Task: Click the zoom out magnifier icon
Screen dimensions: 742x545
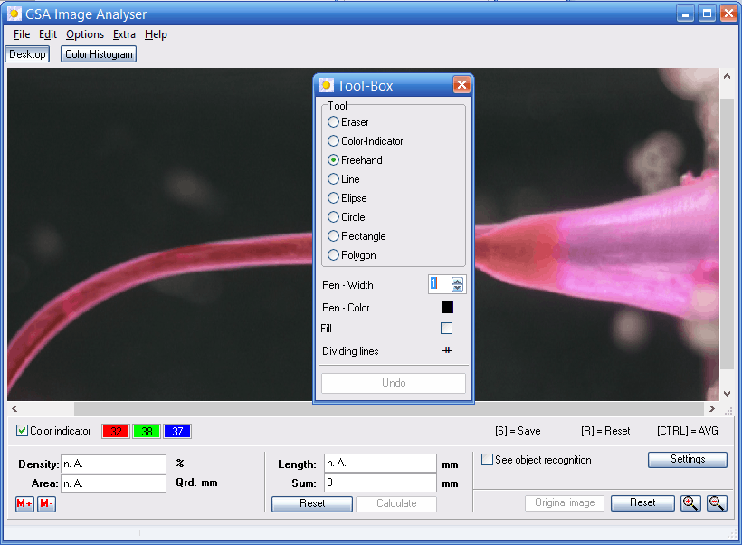Action: [x=717, y=502]
